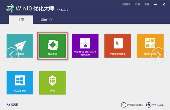
Task: Switch to the 常用开关 tab
Action: click(47, 20)
